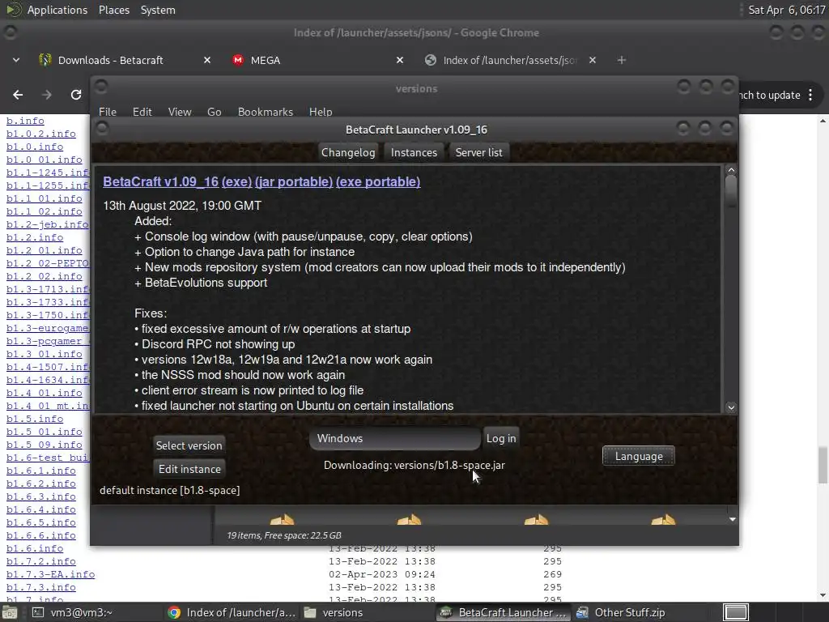Follow the BetaCraft v1.09_16 link
This screenshot has width=829, height=622.
pyautogui.click(x=161, y=182)
